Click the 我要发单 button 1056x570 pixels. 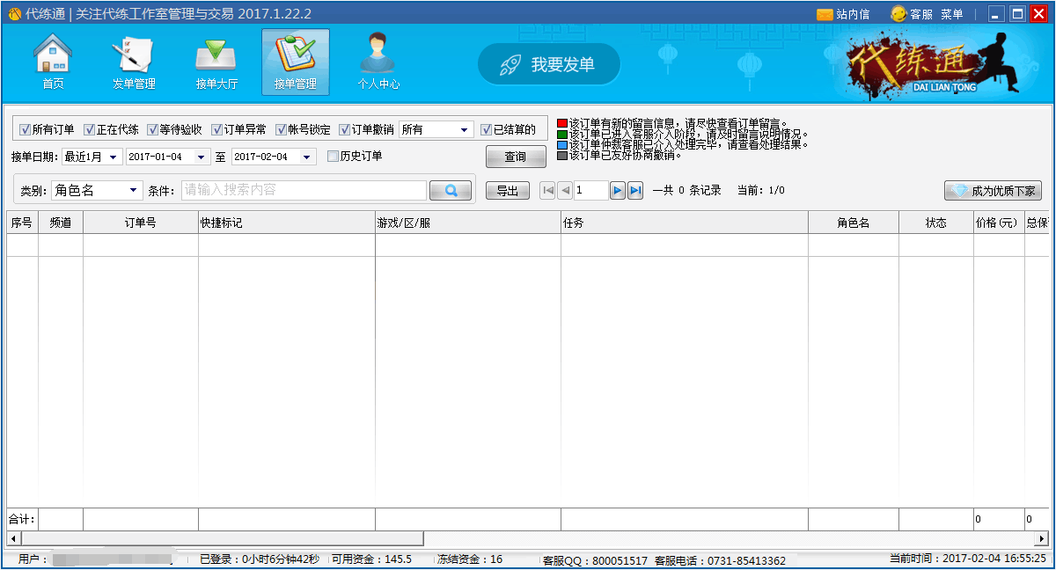pos(549,64)
